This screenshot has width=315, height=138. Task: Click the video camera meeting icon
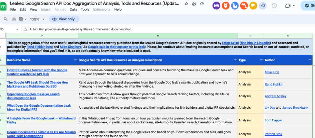coord(288,6)
